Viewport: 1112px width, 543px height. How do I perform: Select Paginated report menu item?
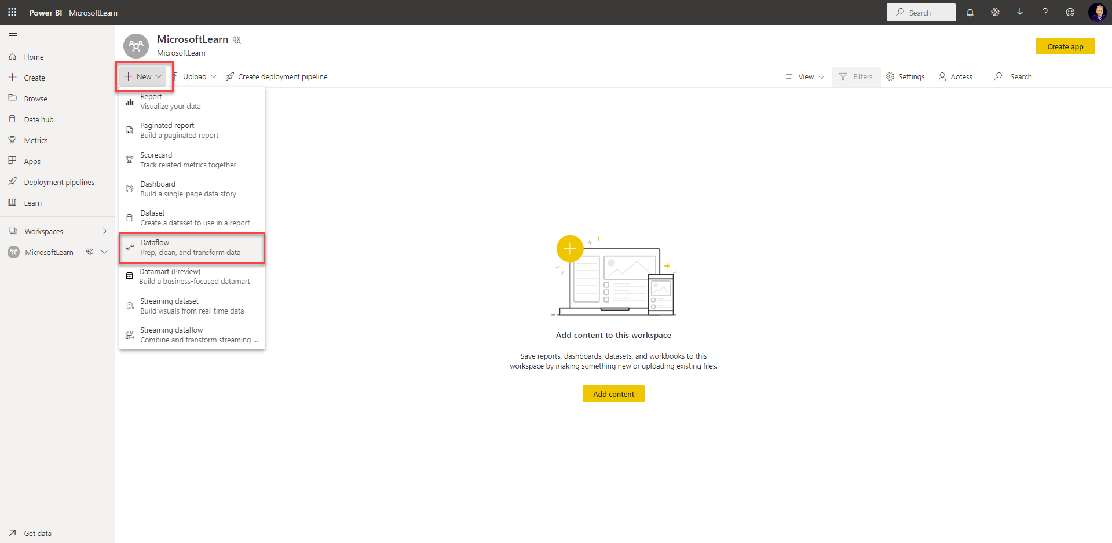point(192,130)
